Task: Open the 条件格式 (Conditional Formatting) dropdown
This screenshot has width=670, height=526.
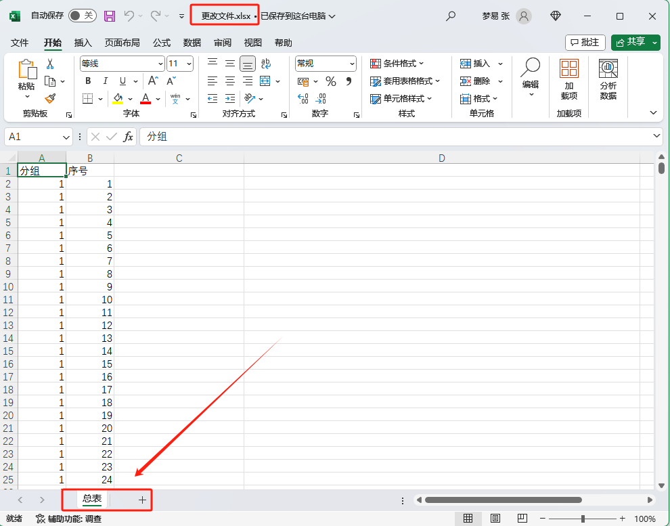Action: tap(398, 63)
